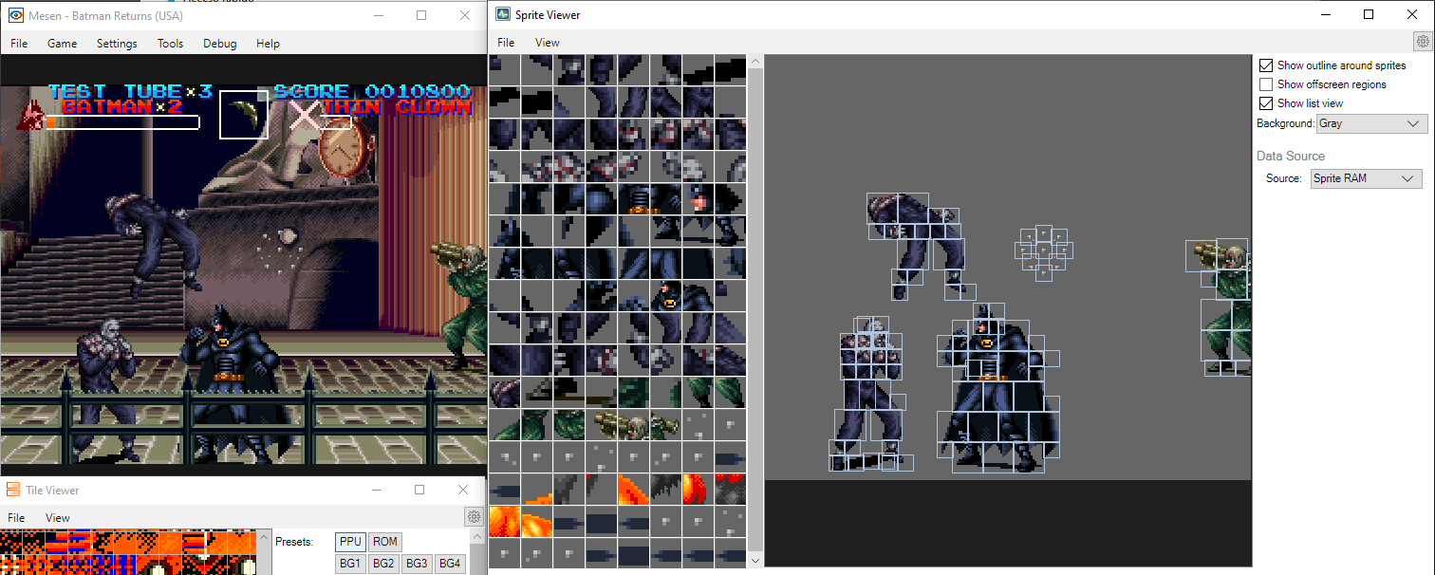The image size is (1435, 575).
Task: Click Mesen app icon in title bar
Action: click(16, 15)
